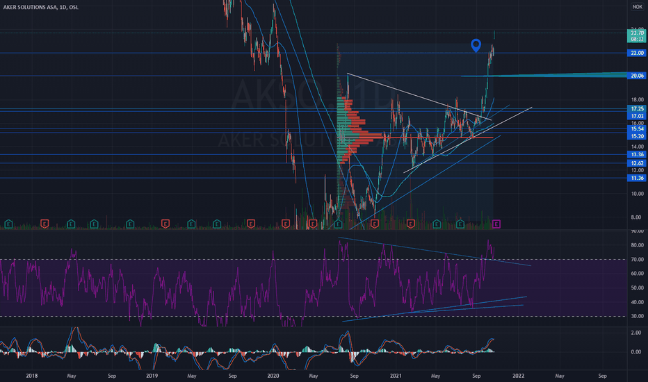This screenshot has width=648, height=382.
Task: Select the 15.20 price level label
Action: 637,136
